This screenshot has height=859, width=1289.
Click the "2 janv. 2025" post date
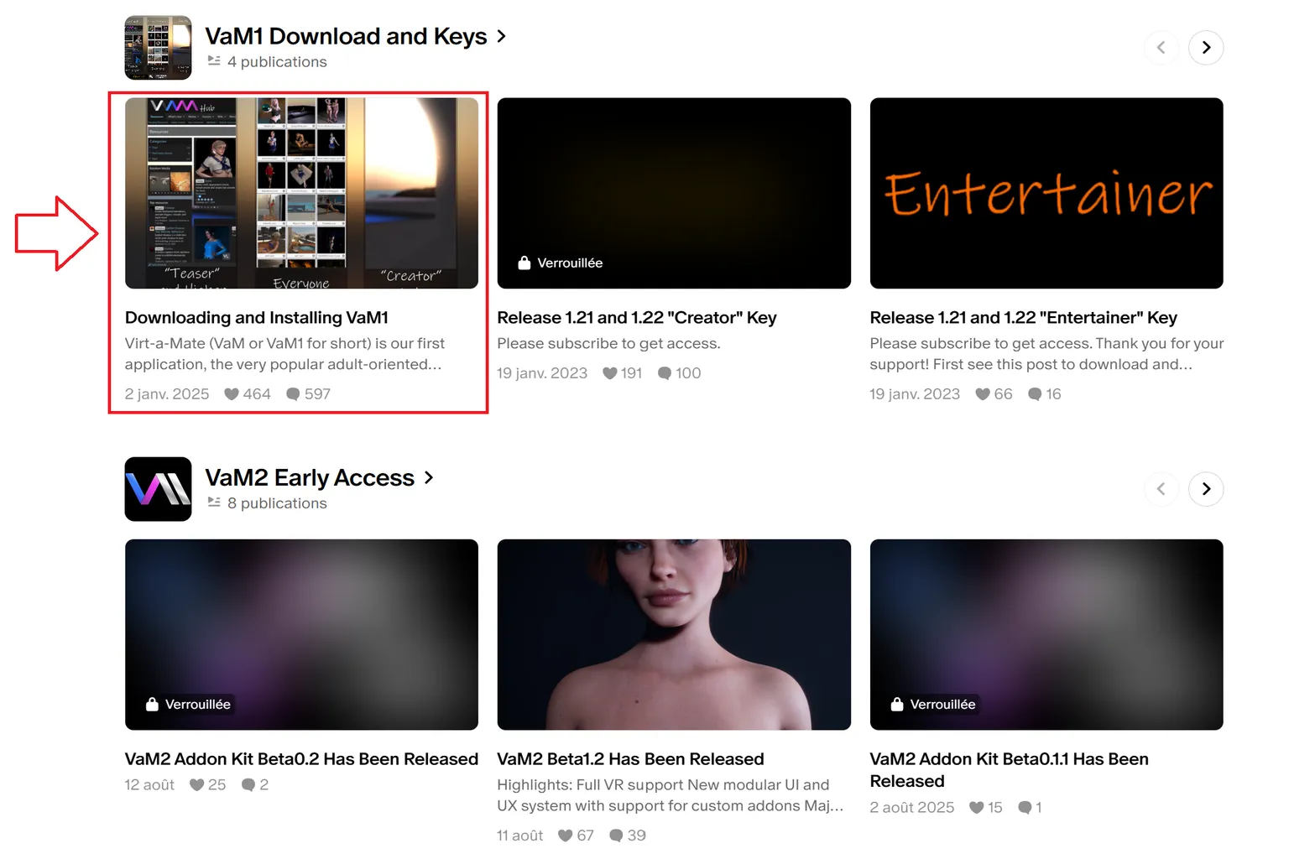[x=167, y=394]
